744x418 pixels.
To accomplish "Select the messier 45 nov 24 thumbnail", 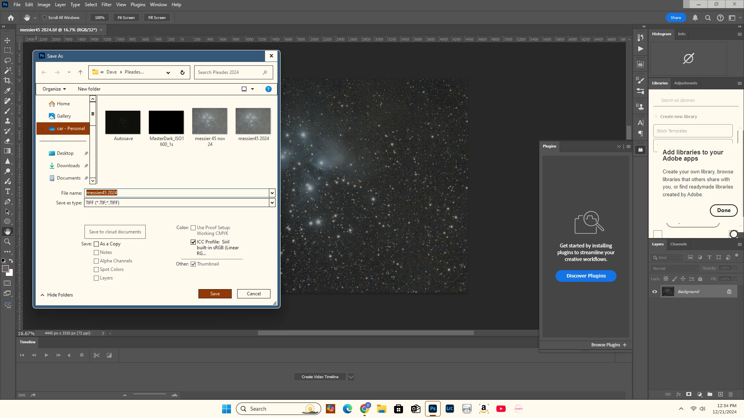I will coord(210,121).
